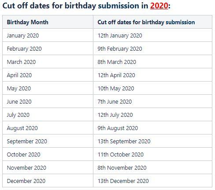This screenshot has width=215, height=190.
Task: Select the 13th September 2020 date
Action: coord(124,142)
